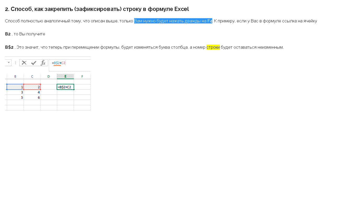Select column F header
The height and width of the screenshot is (200, 355).
[x=82, y=76]
